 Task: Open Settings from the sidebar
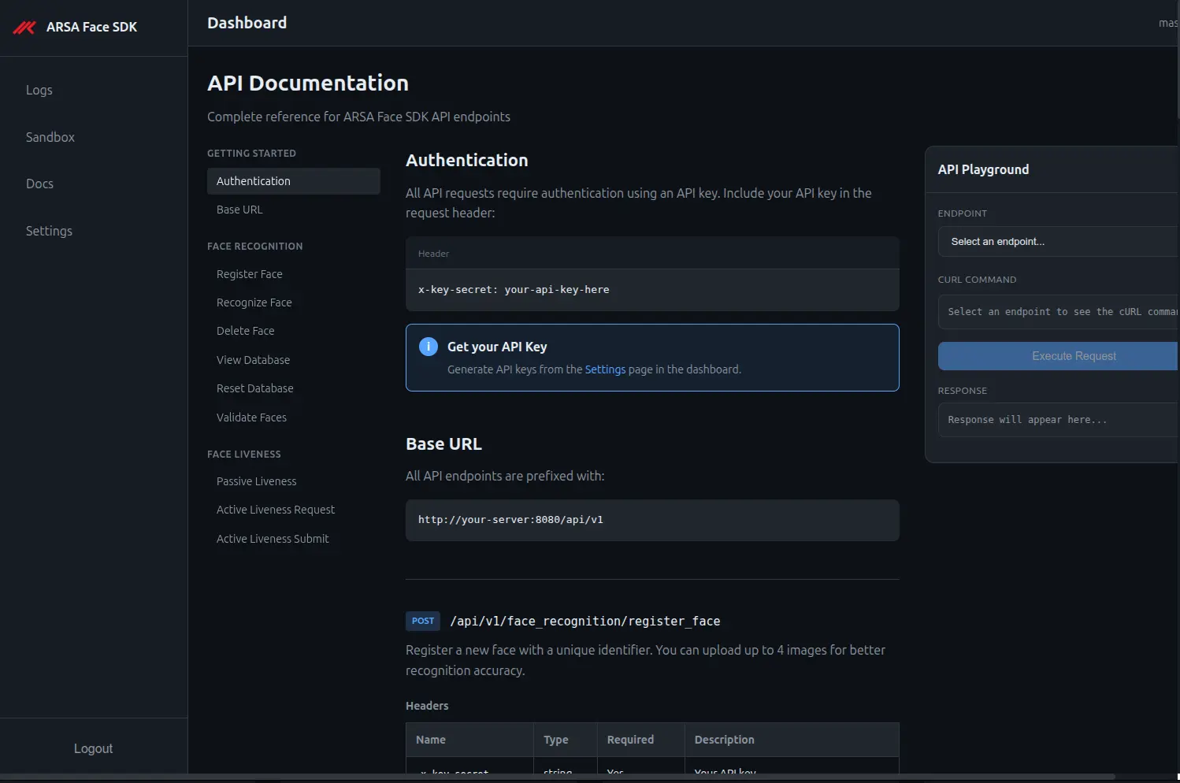(x=49, y=231)
